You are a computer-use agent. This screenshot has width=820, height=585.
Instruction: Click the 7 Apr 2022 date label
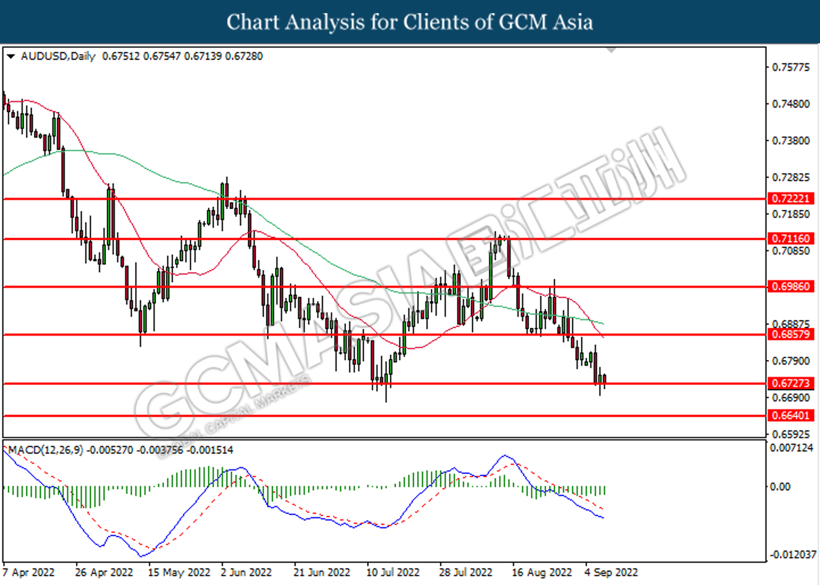point(28,572)
